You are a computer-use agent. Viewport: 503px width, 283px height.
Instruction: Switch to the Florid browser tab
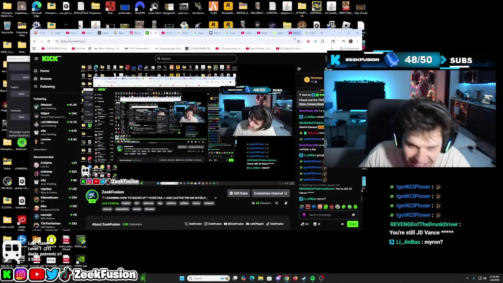pyautogui.click(x=184, y=33)
